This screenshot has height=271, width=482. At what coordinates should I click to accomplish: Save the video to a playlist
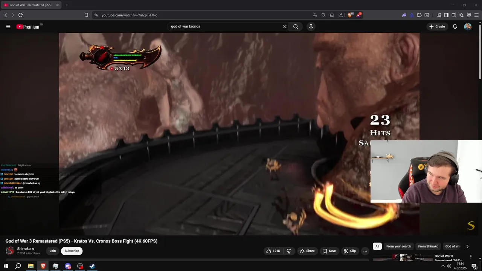click(329, 251)
